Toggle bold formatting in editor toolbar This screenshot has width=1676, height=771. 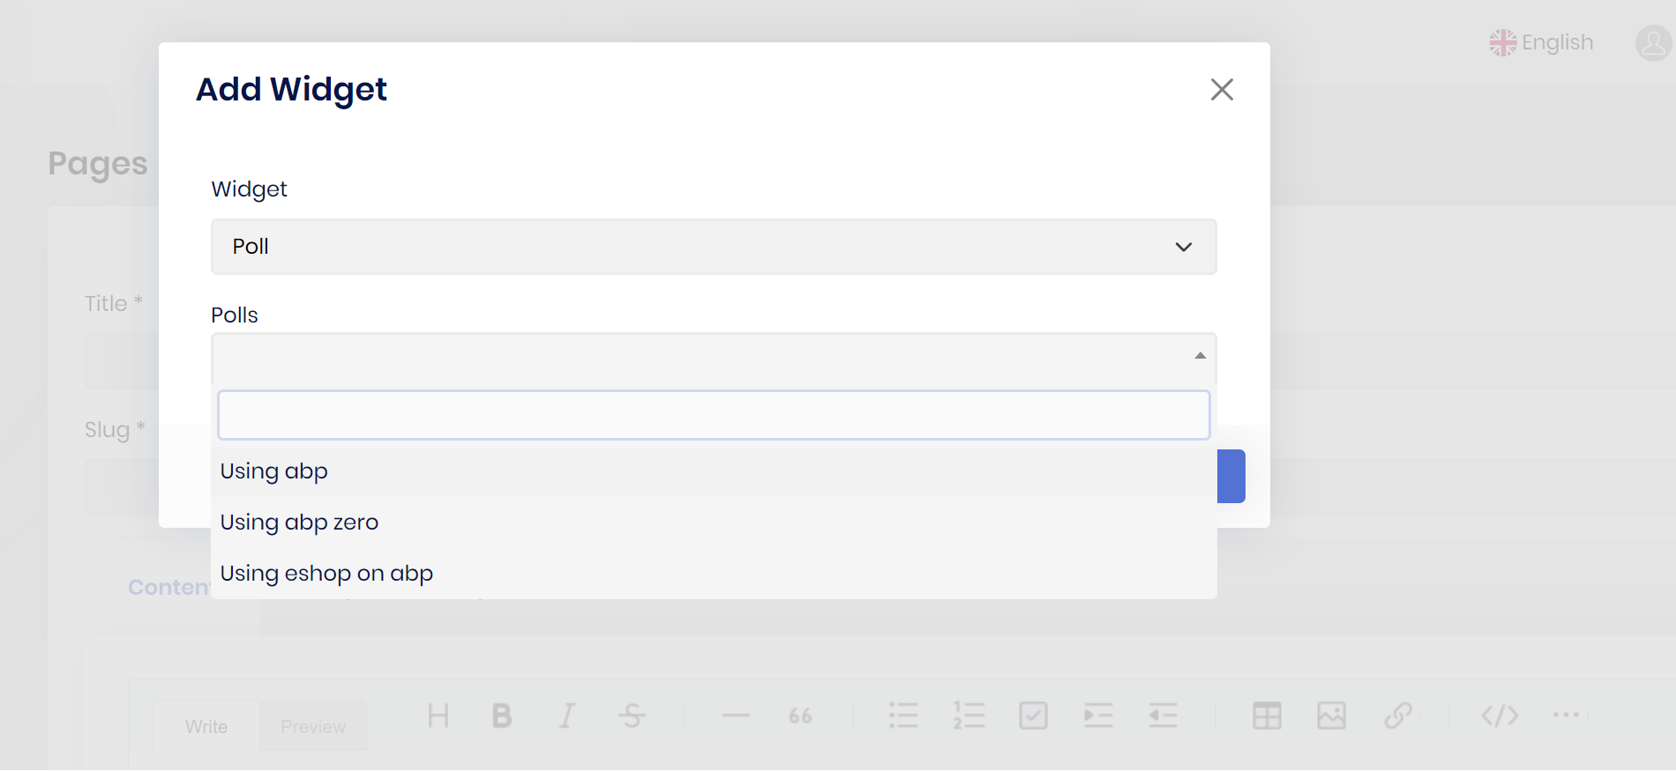tap(502, 715)
